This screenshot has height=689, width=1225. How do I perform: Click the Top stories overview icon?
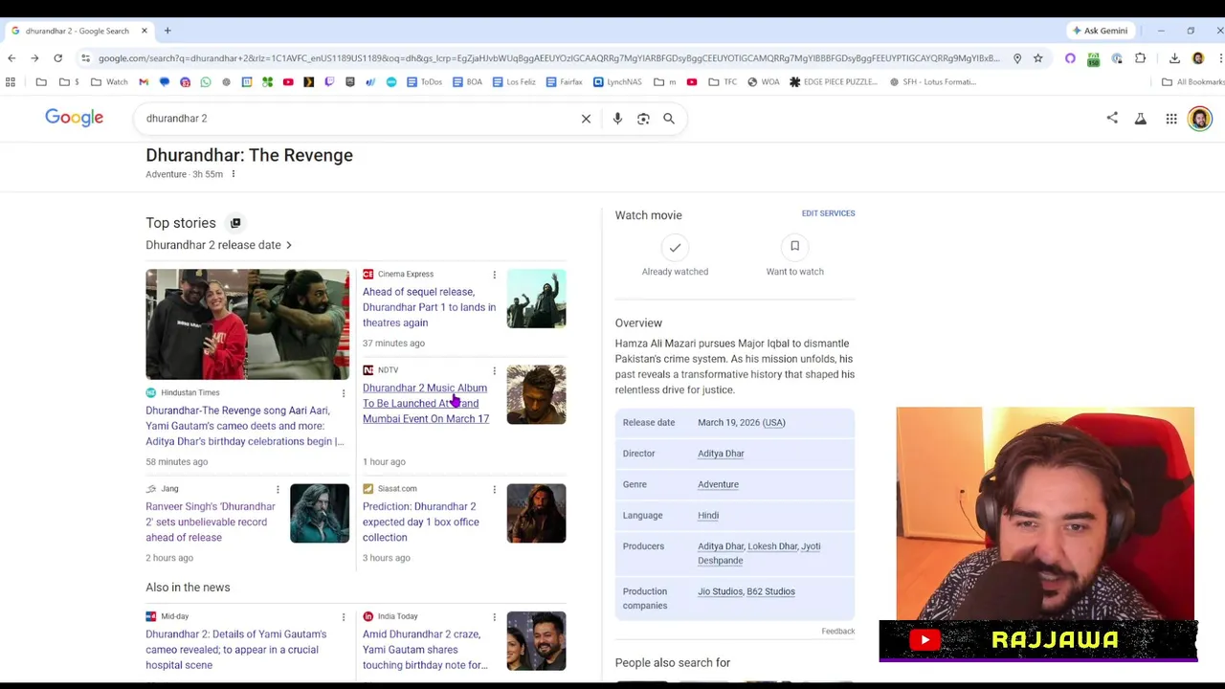pyautogui.click(x=235, y=223)
